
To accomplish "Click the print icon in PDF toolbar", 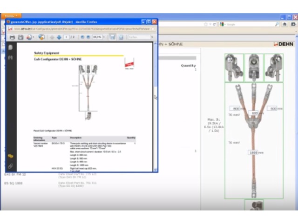I will 12,37.
